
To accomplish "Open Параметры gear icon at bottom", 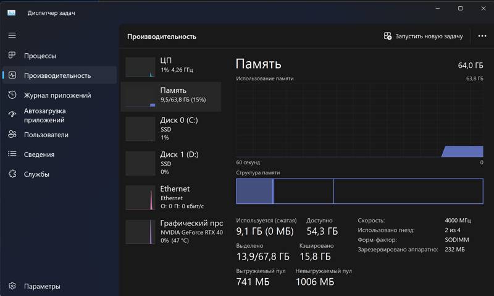I will click(12, 286).
